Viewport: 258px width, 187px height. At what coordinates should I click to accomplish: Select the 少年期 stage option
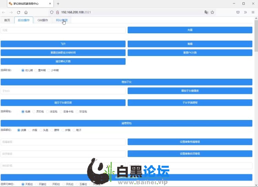(53, 70)
